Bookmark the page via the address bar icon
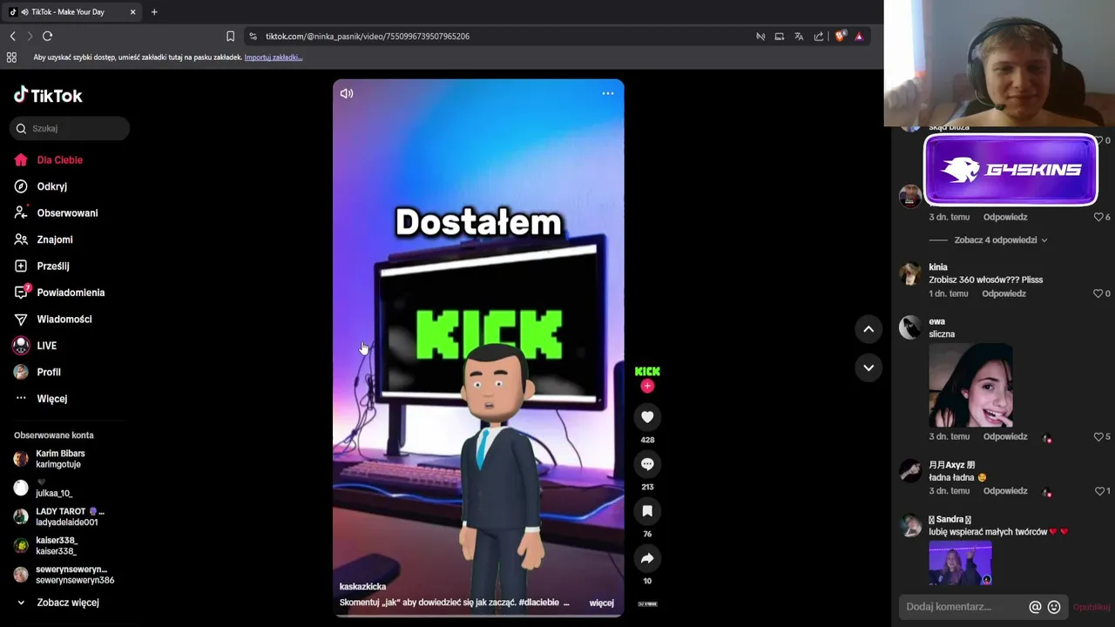 [230, 36]
